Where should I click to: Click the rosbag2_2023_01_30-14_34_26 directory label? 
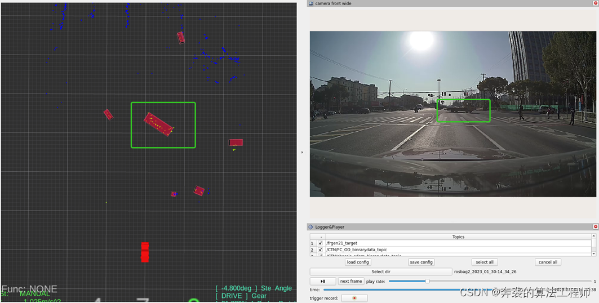485,271
